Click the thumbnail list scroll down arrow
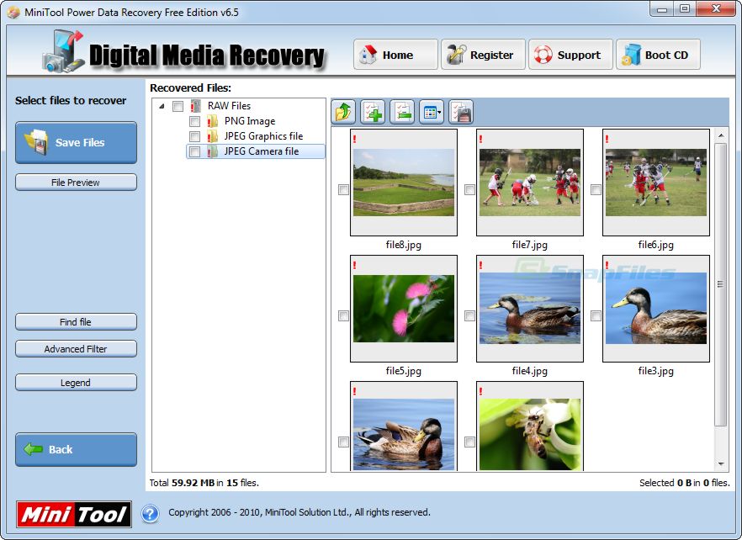Viewport: 742px width, 540px height. 721,464
